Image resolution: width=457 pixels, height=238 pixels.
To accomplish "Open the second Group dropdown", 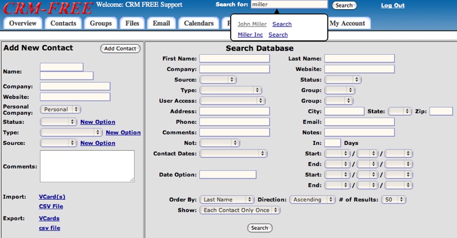I will pos(339,101).
